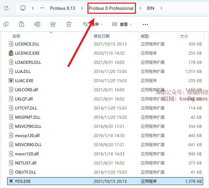Image resolution: width=209 pixels, height=188 pixels.
Task: Click the MSVCP90.DLL file icon
Action: (11, 126)
